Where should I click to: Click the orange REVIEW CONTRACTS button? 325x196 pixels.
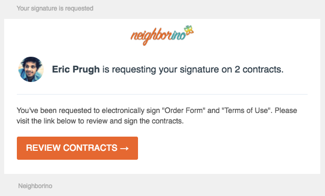pos(77,148)
